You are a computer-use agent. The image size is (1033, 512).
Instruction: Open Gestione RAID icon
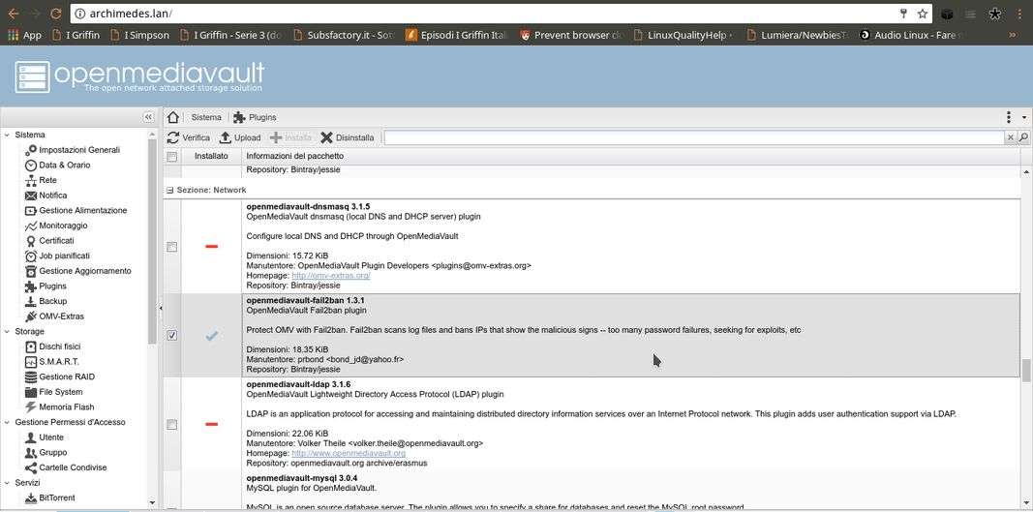(30, 376)
